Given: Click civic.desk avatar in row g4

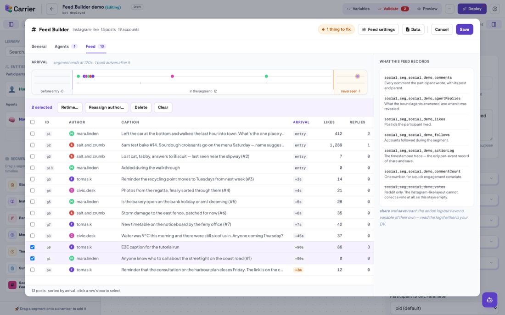Looking at the screenshot, I should click(x=72, y=190).
